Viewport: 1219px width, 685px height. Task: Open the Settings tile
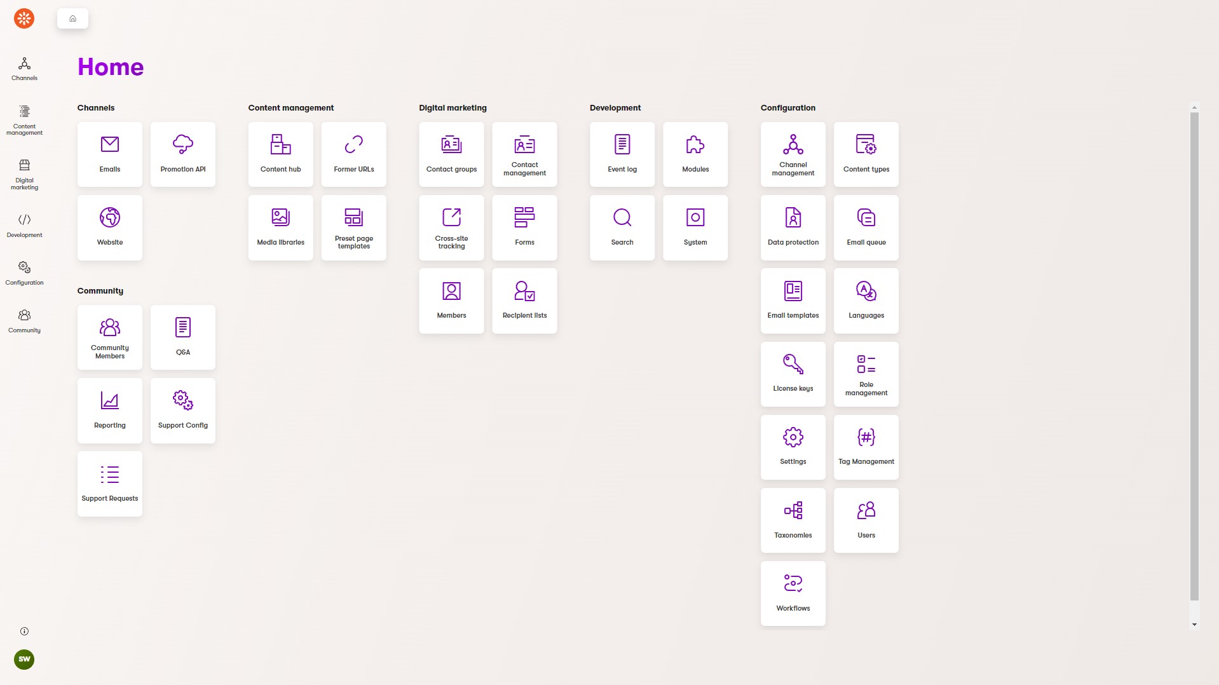point(793,447)
